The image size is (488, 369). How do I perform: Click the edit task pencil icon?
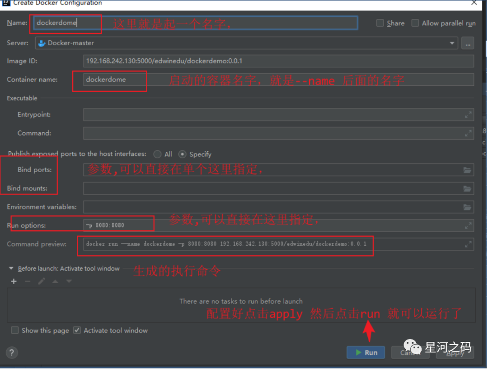pyautogui.click(x=42, y=281)
